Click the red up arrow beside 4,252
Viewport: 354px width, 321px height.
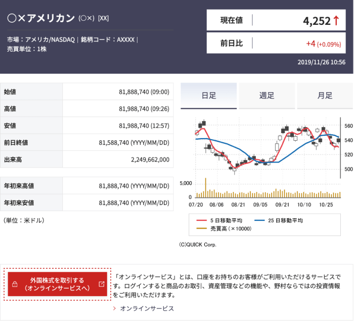[x=336, y=21]
